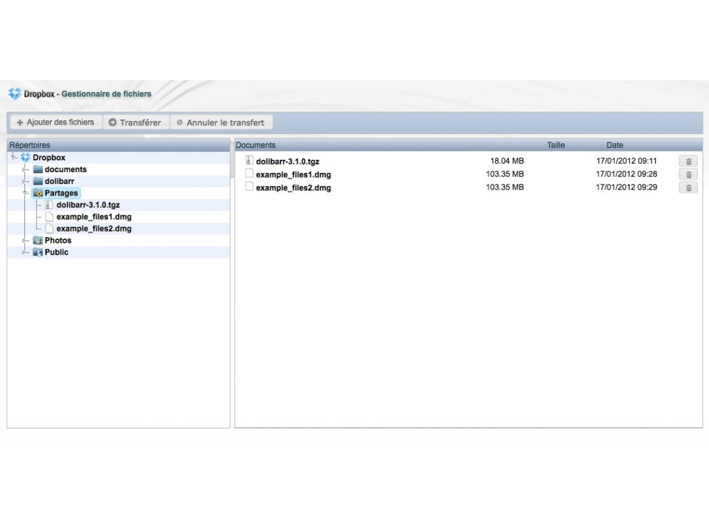Image resolution: width=709 pixels, height=531 pixels.
Task: Click Annuler le transfert button
Action: click(221, 122)
